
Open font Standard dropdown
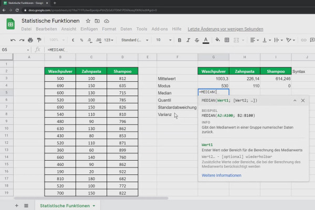135,40
